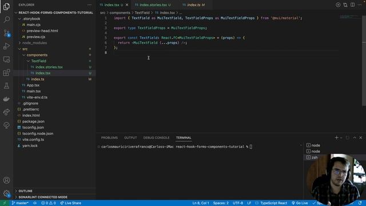
Task: Open index.stories.tsx in explorer tree
Action: pos(54,67)
